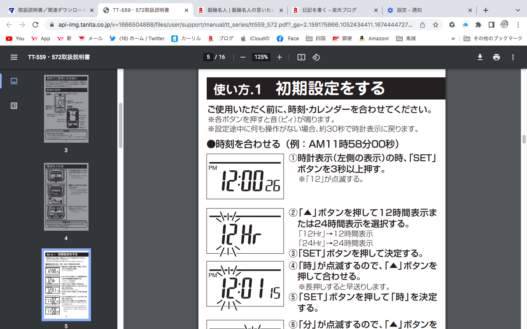The image size is (527, 329).
Task: Select the page 5 thumbnail
Action: 66,285
